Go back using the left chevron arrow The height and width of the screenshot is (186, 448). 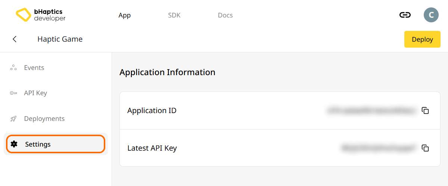point(15,39)
